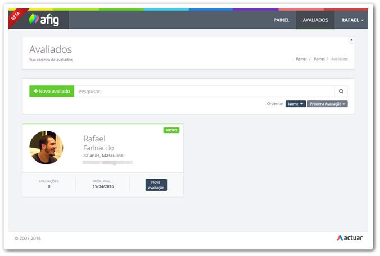Click the red BETA corner ribbon
Viewport: 380px width, 256px height.
coord(15,17)
